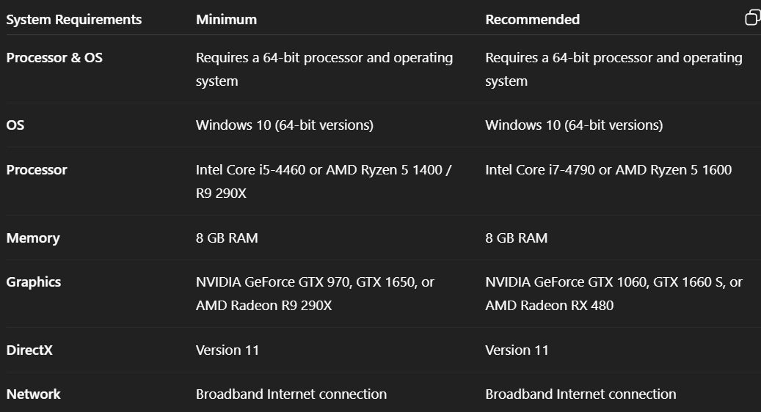Screen dimensions: 761x412
Task: Click Broadband Internet connection in the Recommended column
Action: [x=580, y=394]
